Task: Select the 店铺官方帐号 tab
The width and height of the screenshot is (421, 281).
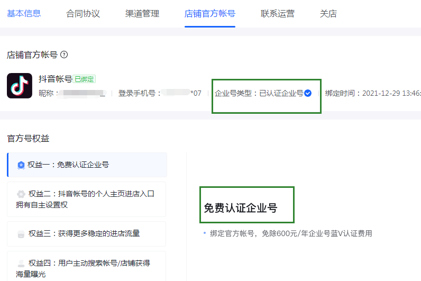Action: [x=210, y=13]
